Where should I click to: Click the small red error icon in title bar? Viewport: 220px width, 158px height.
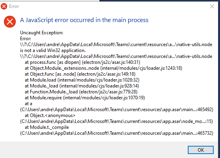coord(4,6)
